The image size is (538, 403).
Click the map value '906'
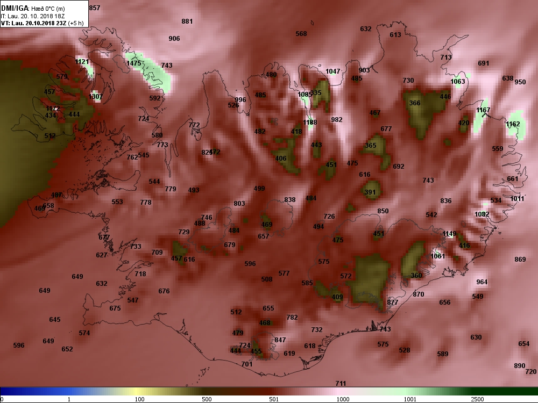174,38
